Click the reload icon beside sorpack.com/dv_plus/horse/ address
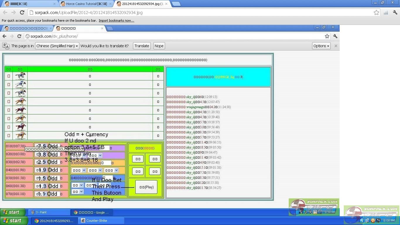 click(19, 36)
